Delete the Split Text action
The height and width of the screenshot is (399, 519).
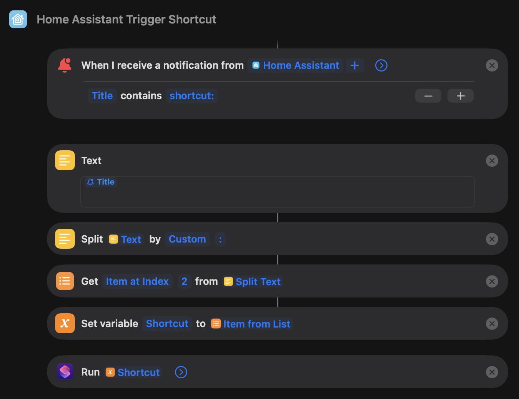(x=492, y=239)
